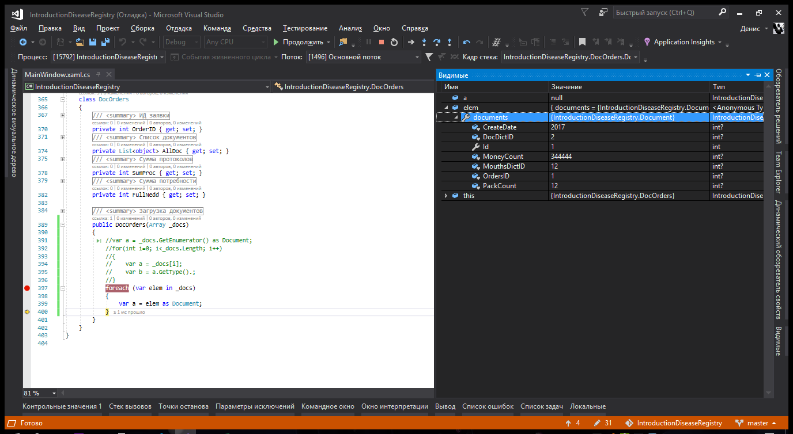Switch to the Локальные tab

[588, 406]
